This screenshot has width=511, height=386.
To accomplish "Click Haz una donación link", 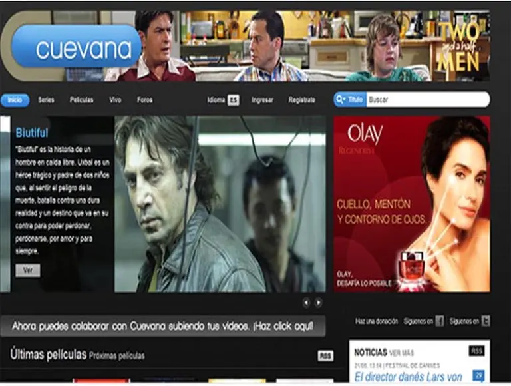I will pyautogui.click(x=377, y=321).
